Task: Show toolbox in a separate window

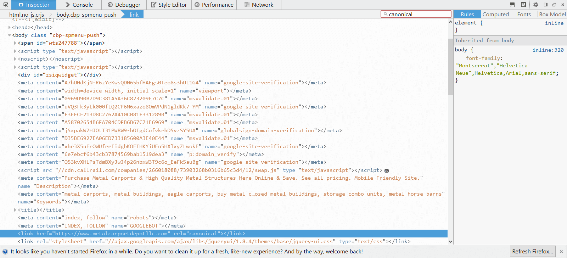Action: tap(554, 5)
